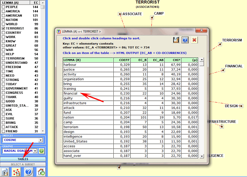This screenshot has width=247, height=177.
Task: Click the save documents icon in bottom toolbar
Action: (5, 172)
